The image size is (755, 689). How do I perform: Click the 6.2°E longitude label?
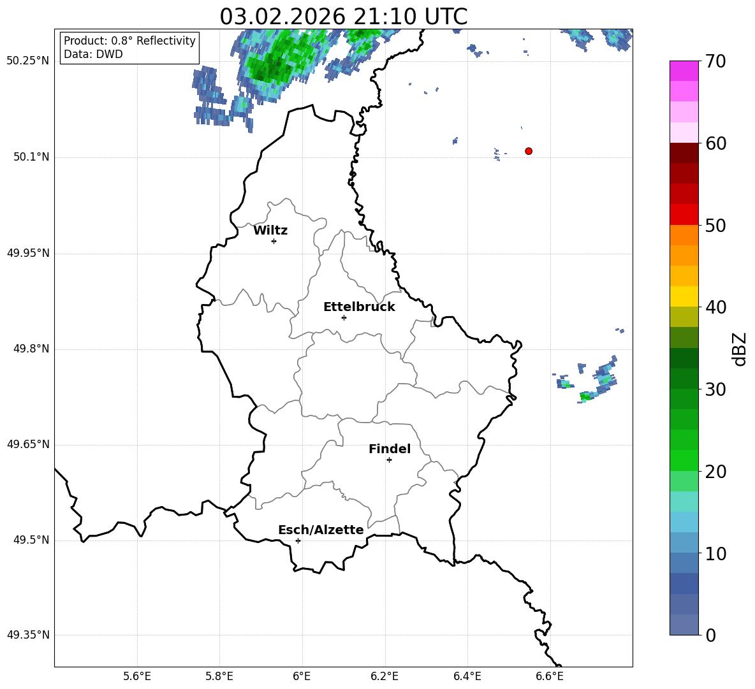385,676
